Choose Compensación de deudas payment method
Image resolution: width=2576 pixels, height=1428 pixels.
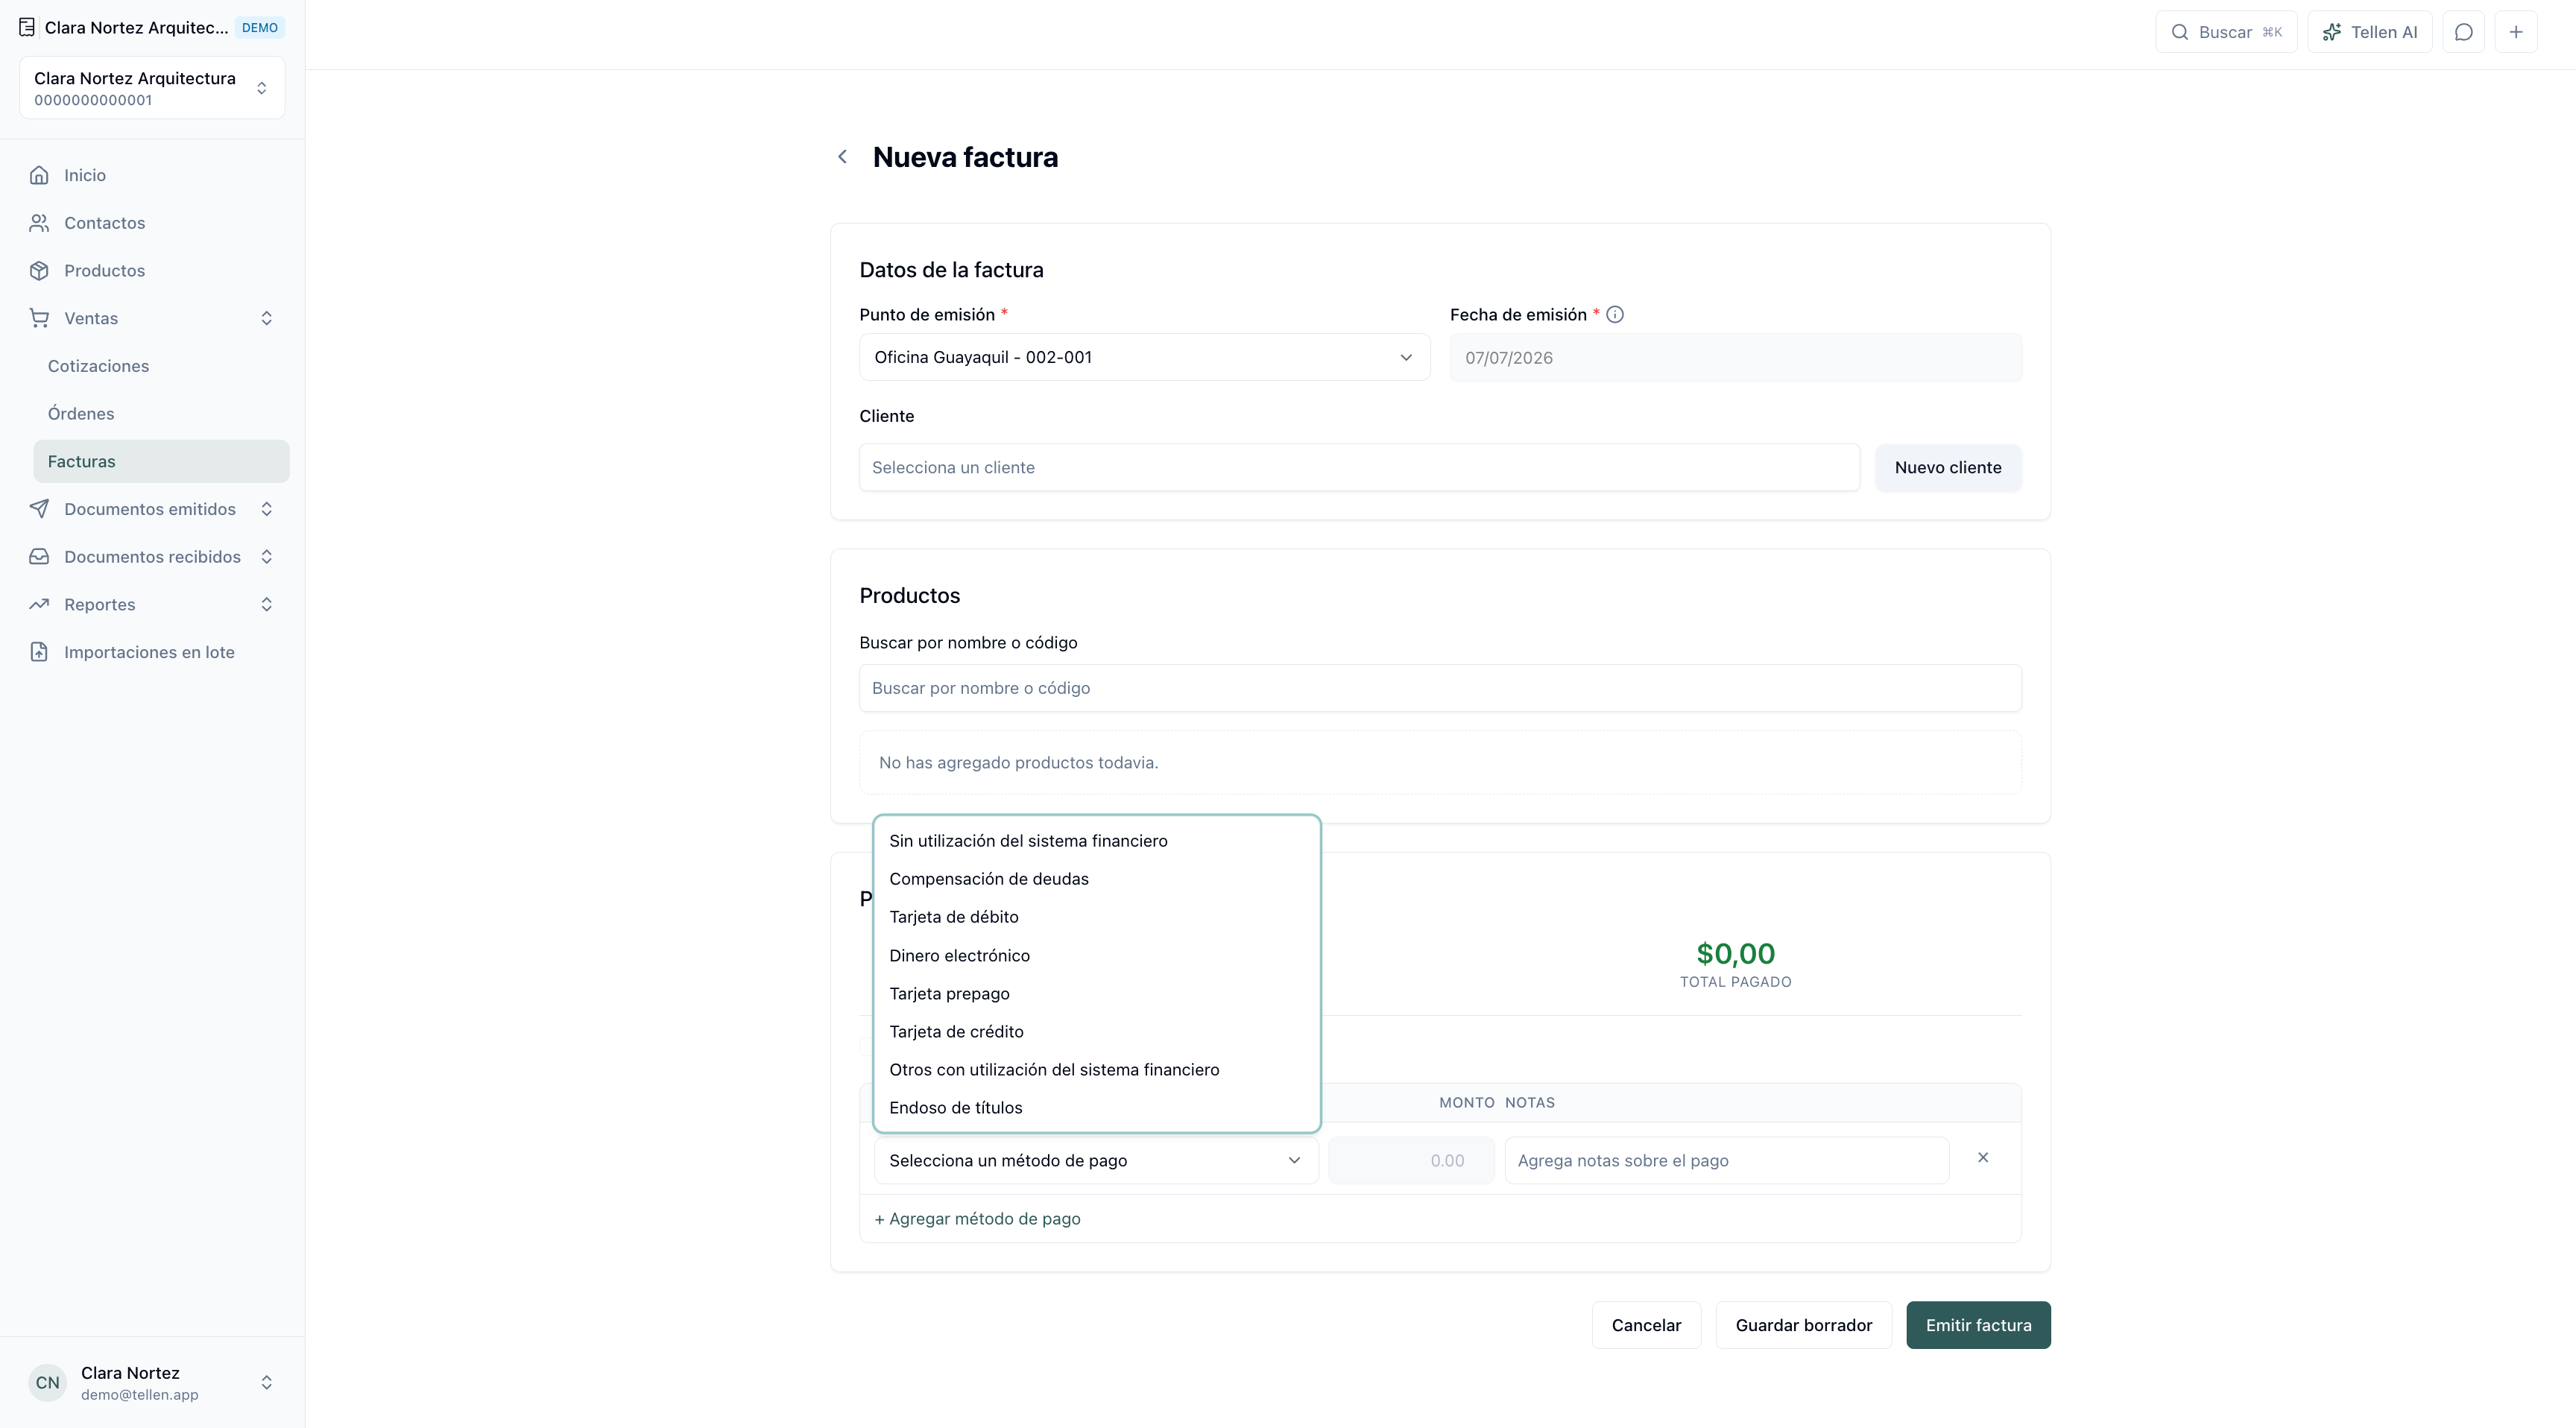pos(1097,879)
